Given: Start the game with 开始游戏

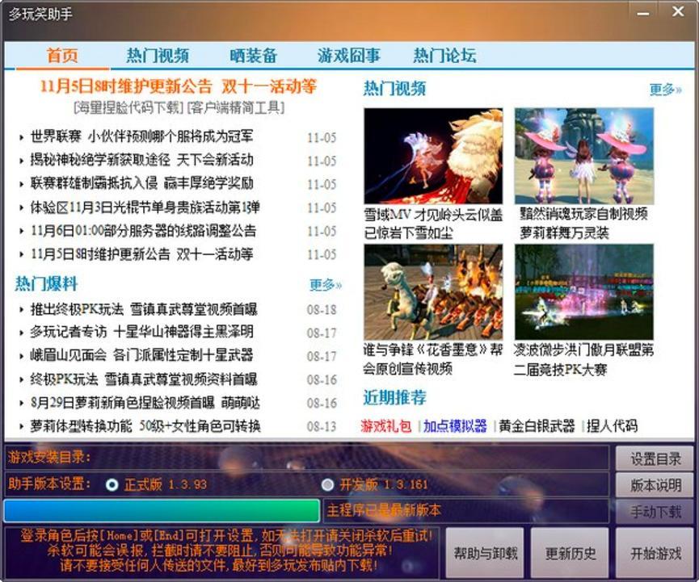Looking at the screenshot, I should pos(655,553).
